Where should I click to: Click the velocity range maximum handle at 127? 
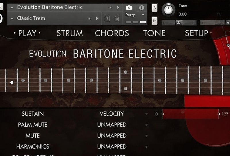(219, 114)
